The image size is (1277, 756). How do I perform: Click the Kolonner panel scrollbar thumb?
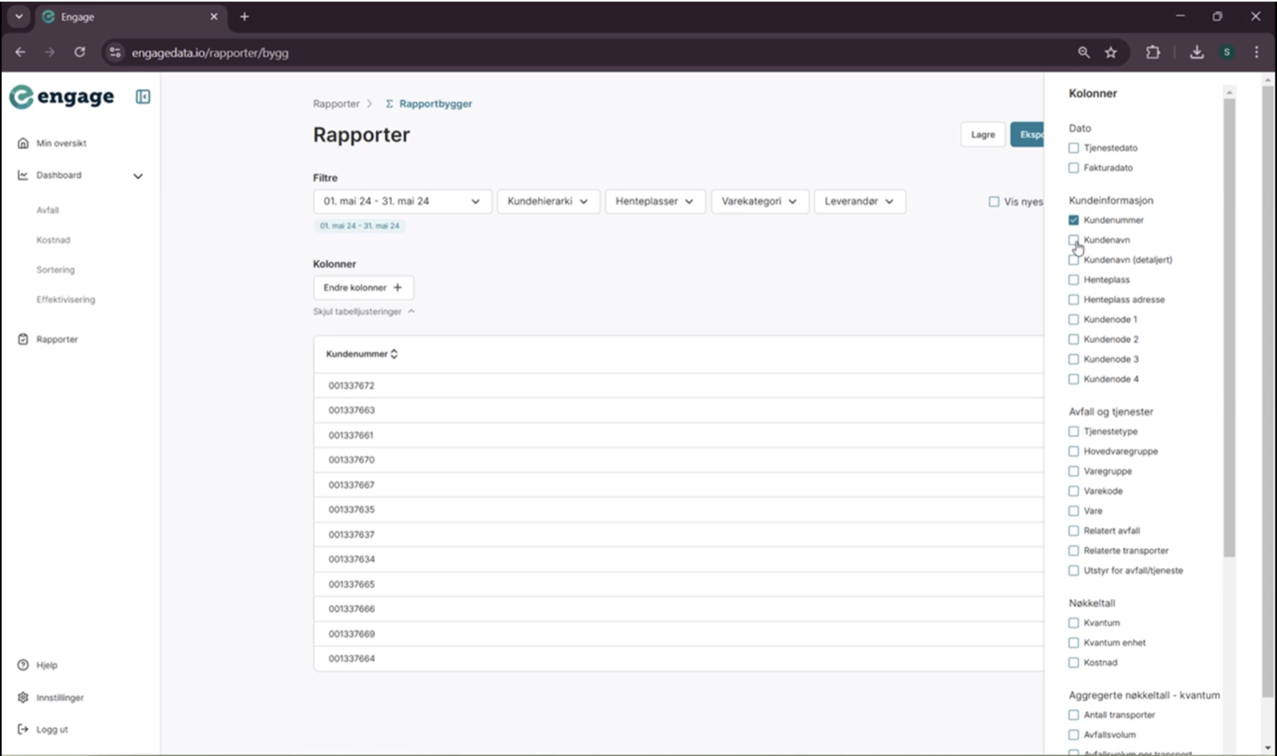(1229, 327)
